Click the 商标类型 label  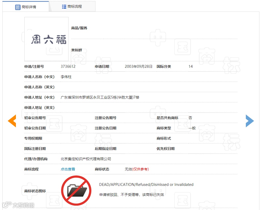coord(164,128)
